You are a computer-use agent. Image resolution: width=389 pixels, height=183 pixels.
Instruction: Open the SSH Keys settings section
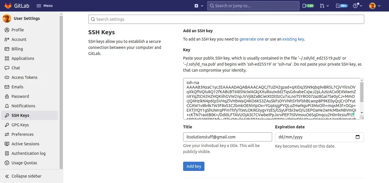19,115
